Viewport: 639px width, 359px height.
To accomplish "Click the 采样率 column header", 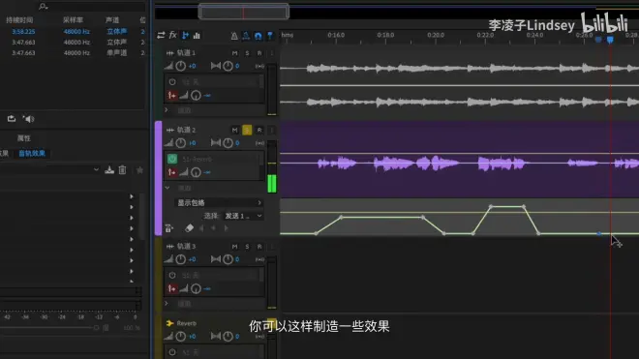I will [x=73, y=20].
